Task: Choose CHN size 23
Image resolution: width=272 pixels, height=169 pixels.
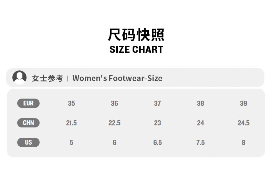Action: 157,123
